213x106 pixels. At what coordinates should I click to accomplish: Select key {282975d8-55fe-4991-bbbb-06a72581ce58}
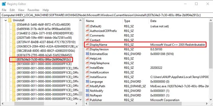(44, 38)
